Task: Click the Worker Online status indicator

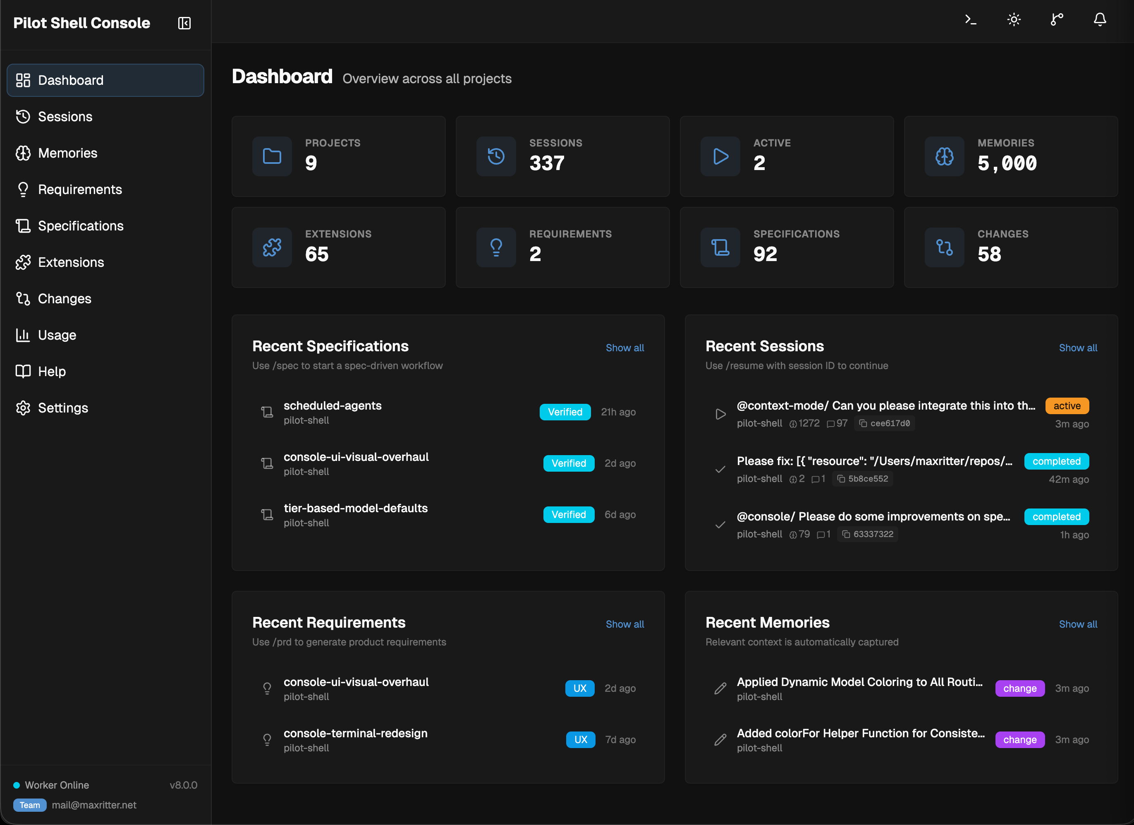Action: tap(50, 785)
